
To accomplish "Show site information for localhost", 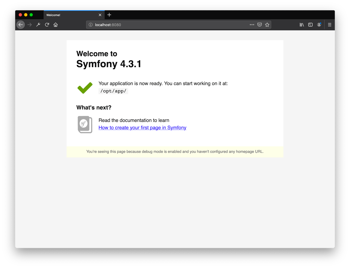I will 91,25.
